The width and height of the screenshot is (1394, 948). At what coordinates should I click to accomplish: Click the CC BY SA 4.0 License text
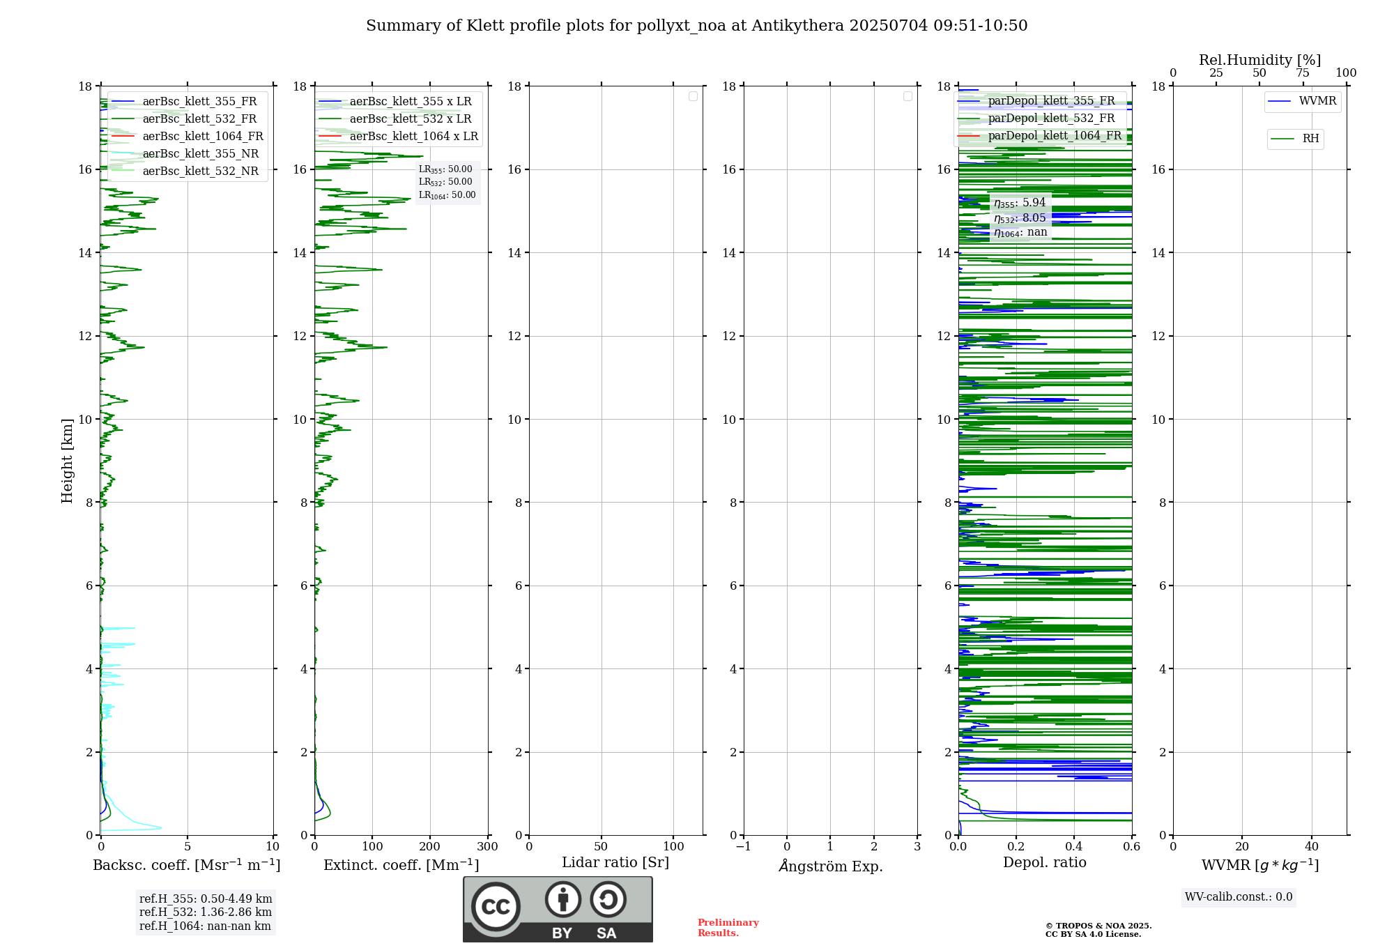(1093, 934)
